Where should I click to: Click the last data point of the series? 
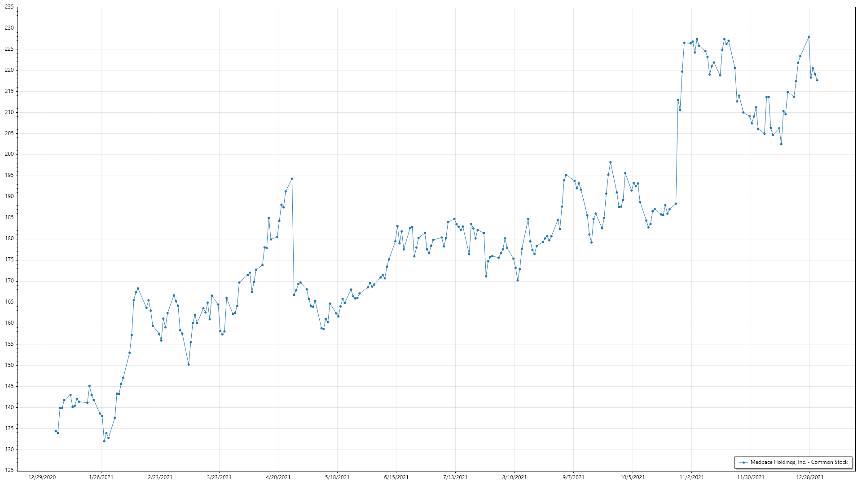tap(817, 80)
